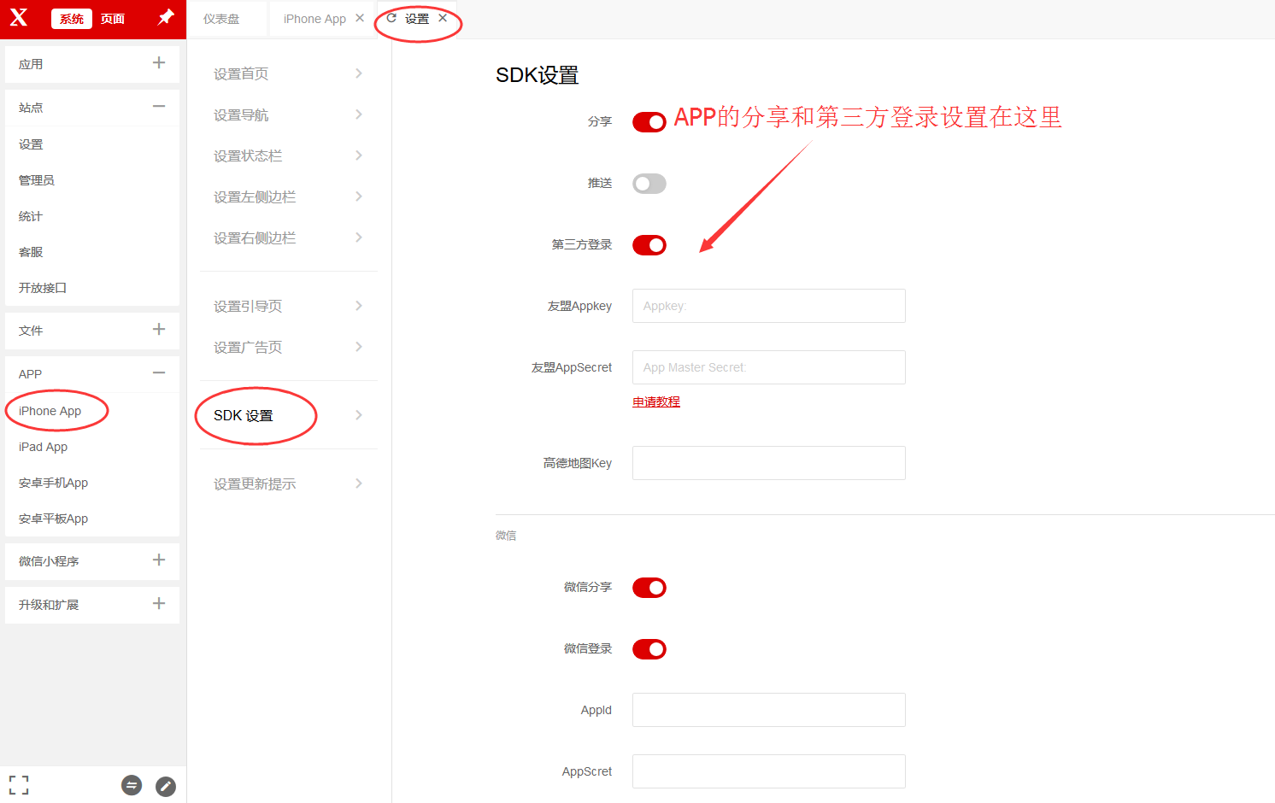Select 安卓手机App in sidebar

(x=53, y=483)
